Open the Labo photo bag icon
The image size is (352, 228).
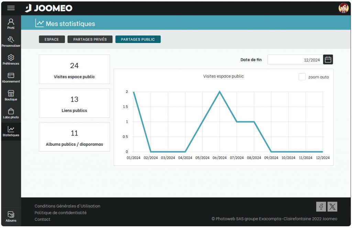[x=11, y=113]
